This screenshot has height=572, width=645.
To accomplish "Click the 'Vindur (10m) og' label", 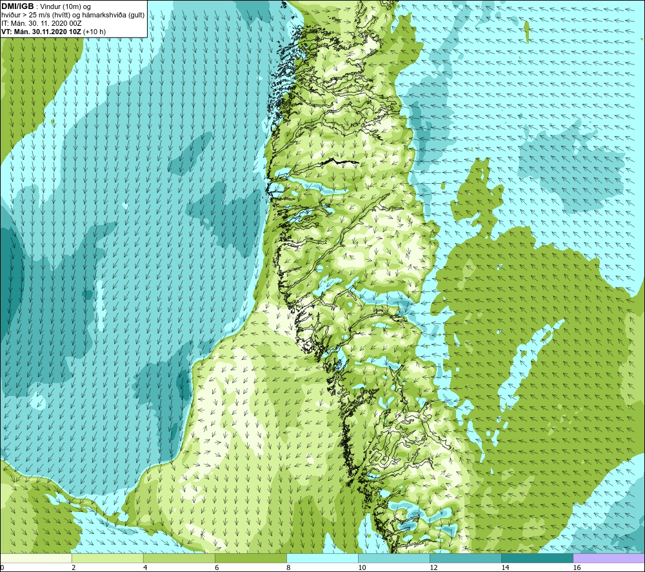I will pos(66,7).
